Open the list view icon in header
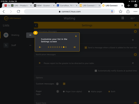The height and width of the screenshot is (104, 139). tap(122, 18)
